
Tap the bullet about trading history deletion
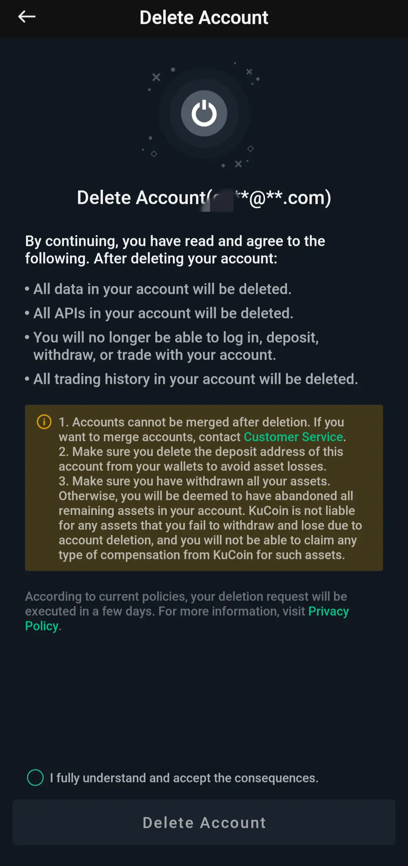[x=195, y=379]
